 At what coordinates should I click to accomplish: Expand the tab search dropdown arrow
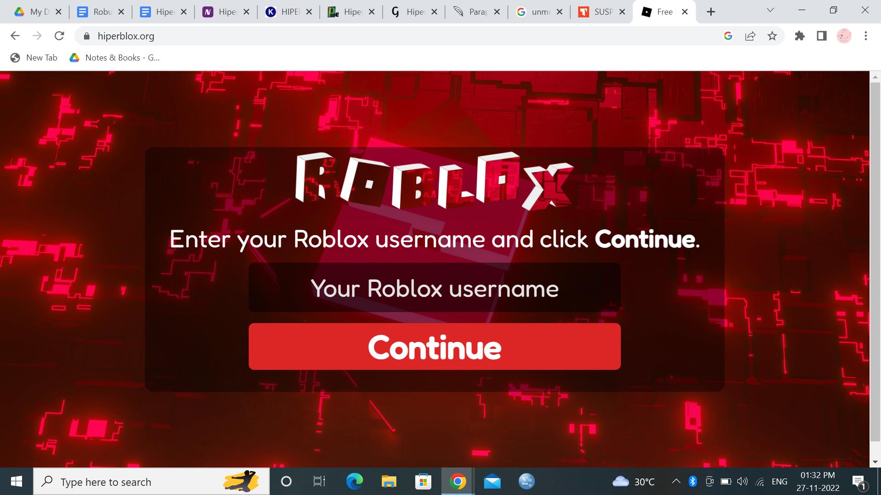point(770,10)
